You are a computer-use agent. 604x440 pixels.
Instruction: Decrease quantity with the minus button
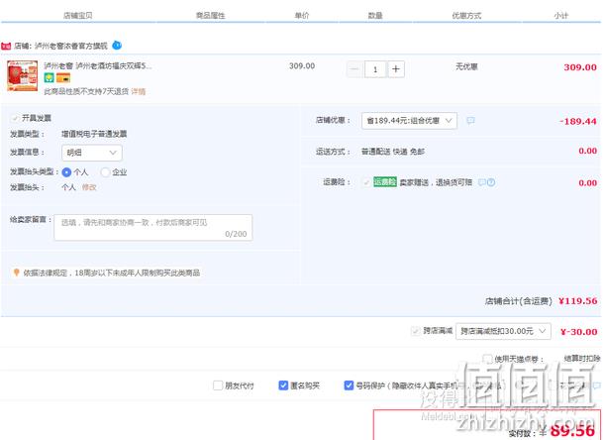coord(354,69)
